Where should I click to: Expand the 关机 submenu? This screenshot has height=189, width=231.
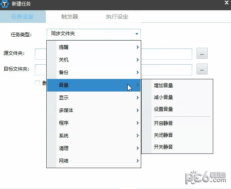(94, 60)
